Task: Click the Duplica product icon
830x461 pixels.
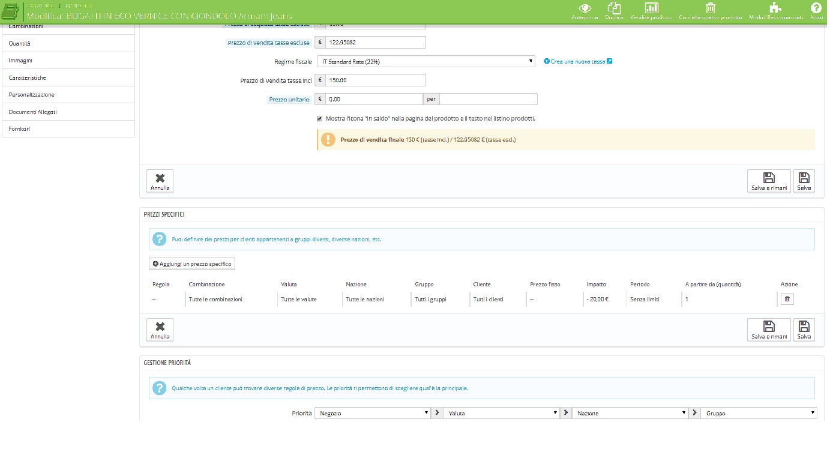Action: coord(614,8)
